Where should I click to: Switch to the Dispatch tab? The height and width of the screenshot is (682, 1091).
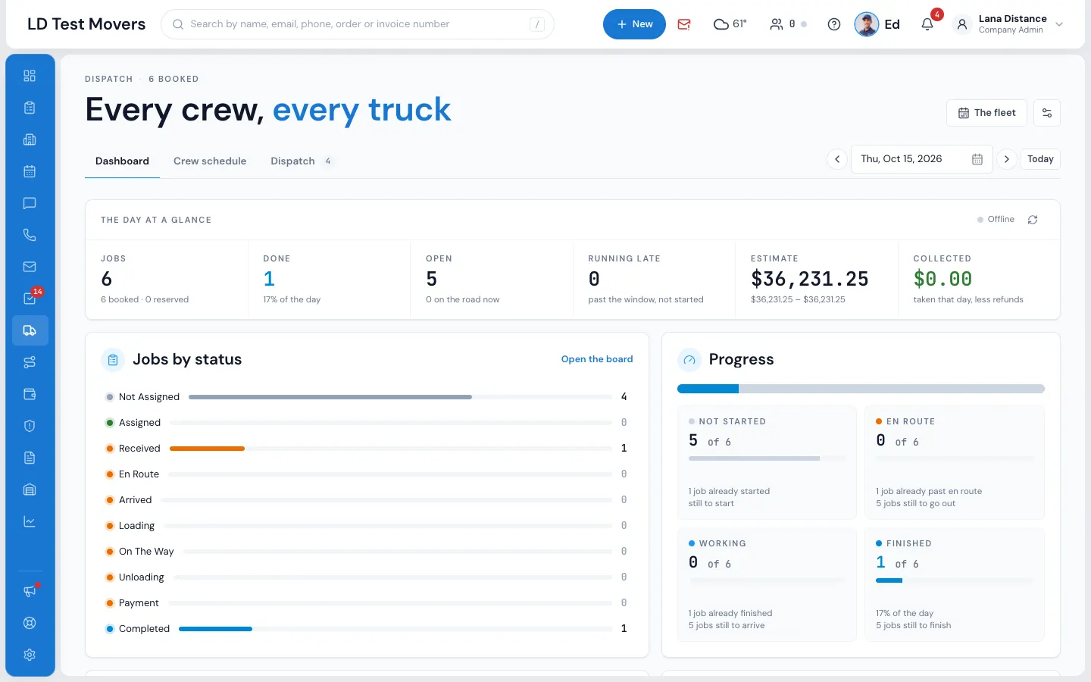301,161
